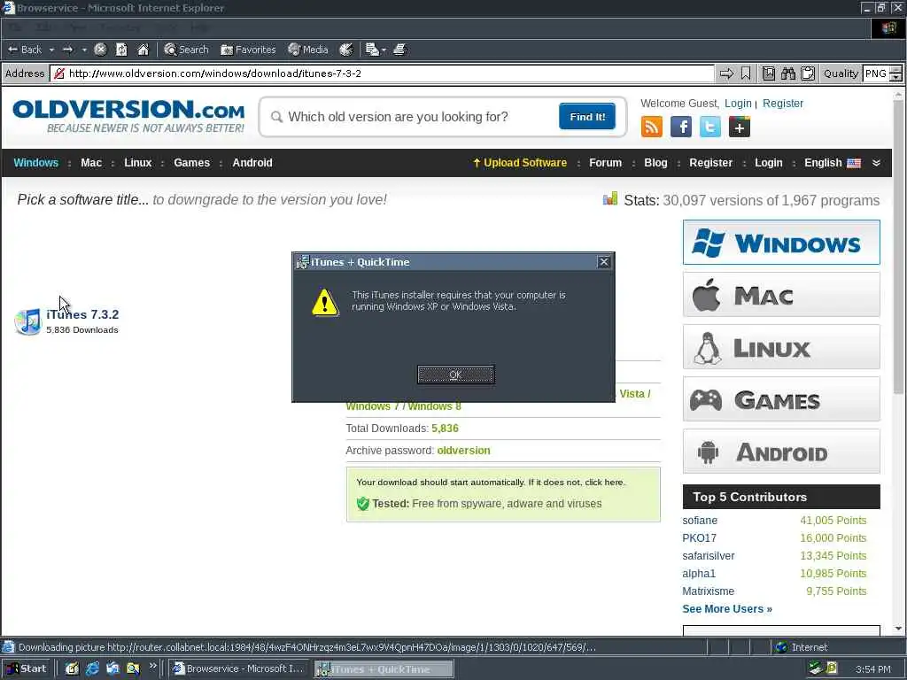Image resolution: width=907 pixels, height=680 pixels.
Task: Open the Search pane in toolbar
Action: coord(186,50)
